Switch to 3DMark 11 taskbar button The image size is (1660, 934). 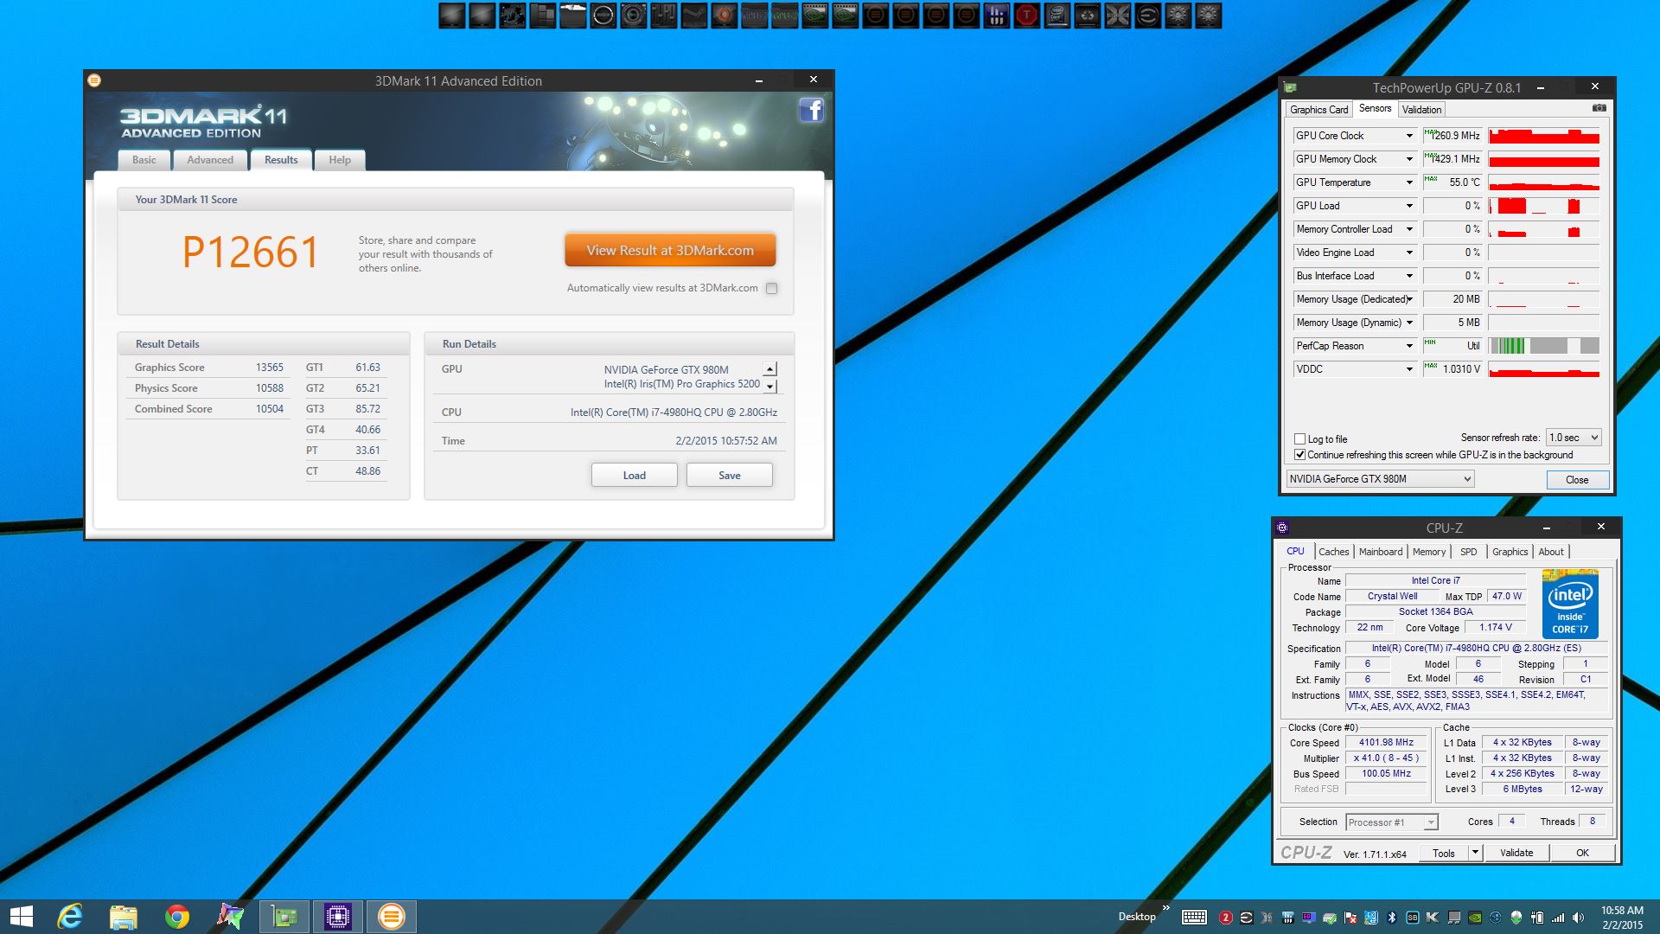coord(392,917)
